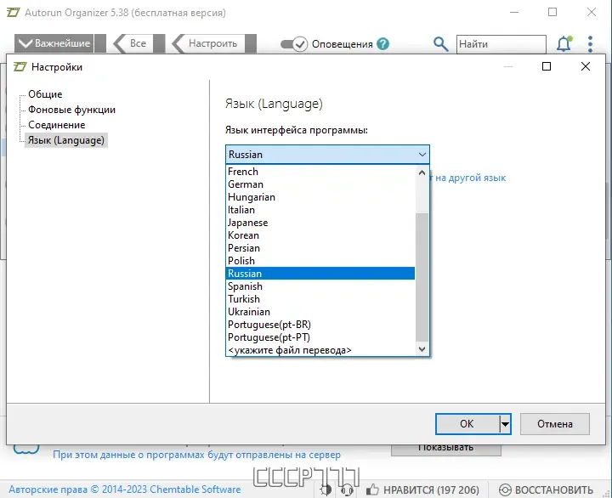Viewport: 612px width, 498px height.
Task: Open Chemtable Software copyright link
Action: click(x=125, y=490)
